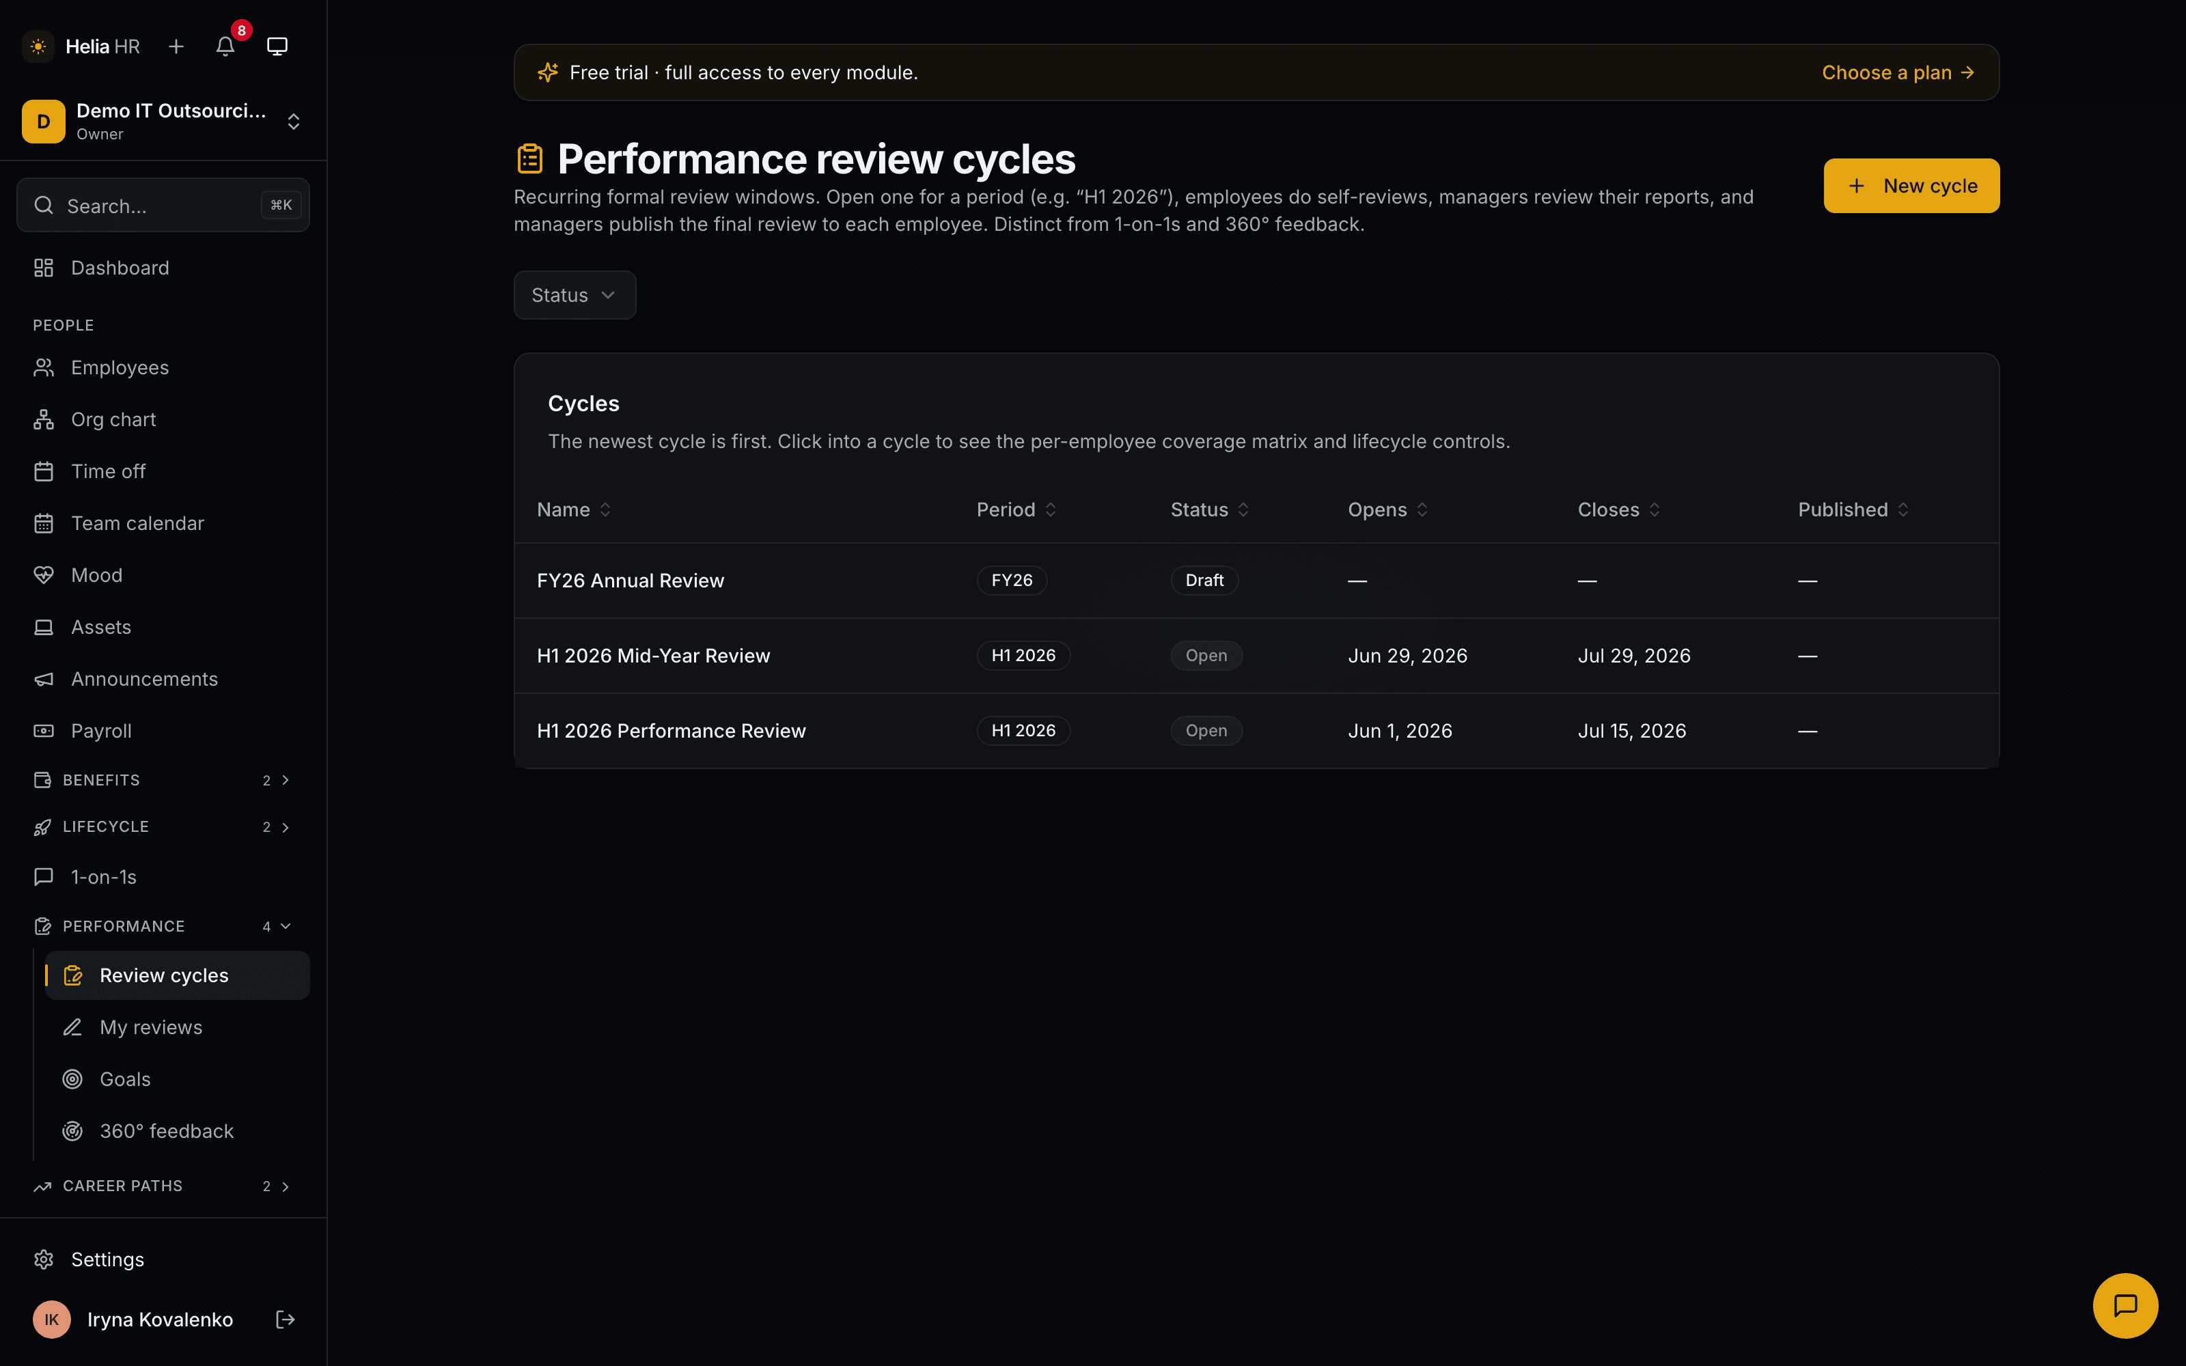2186x1366 pixels.
Task: Expand the Career Paths section
Action: click(x=163, y=1186)
